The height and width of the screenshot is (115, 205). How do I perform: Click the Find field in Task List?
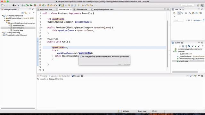tap(178, 20)
